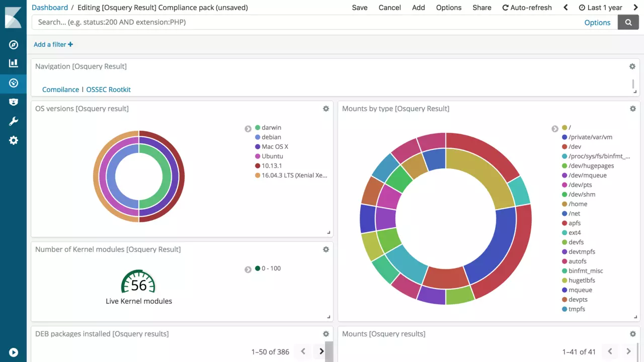This screenshot has width=644, height=362.
Task: Open the Share menu item
Action: (x=481, y=8)
